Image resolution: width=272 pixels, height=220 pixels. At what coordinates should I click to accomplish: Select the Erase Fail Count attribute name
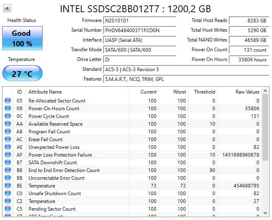(45, 139)
